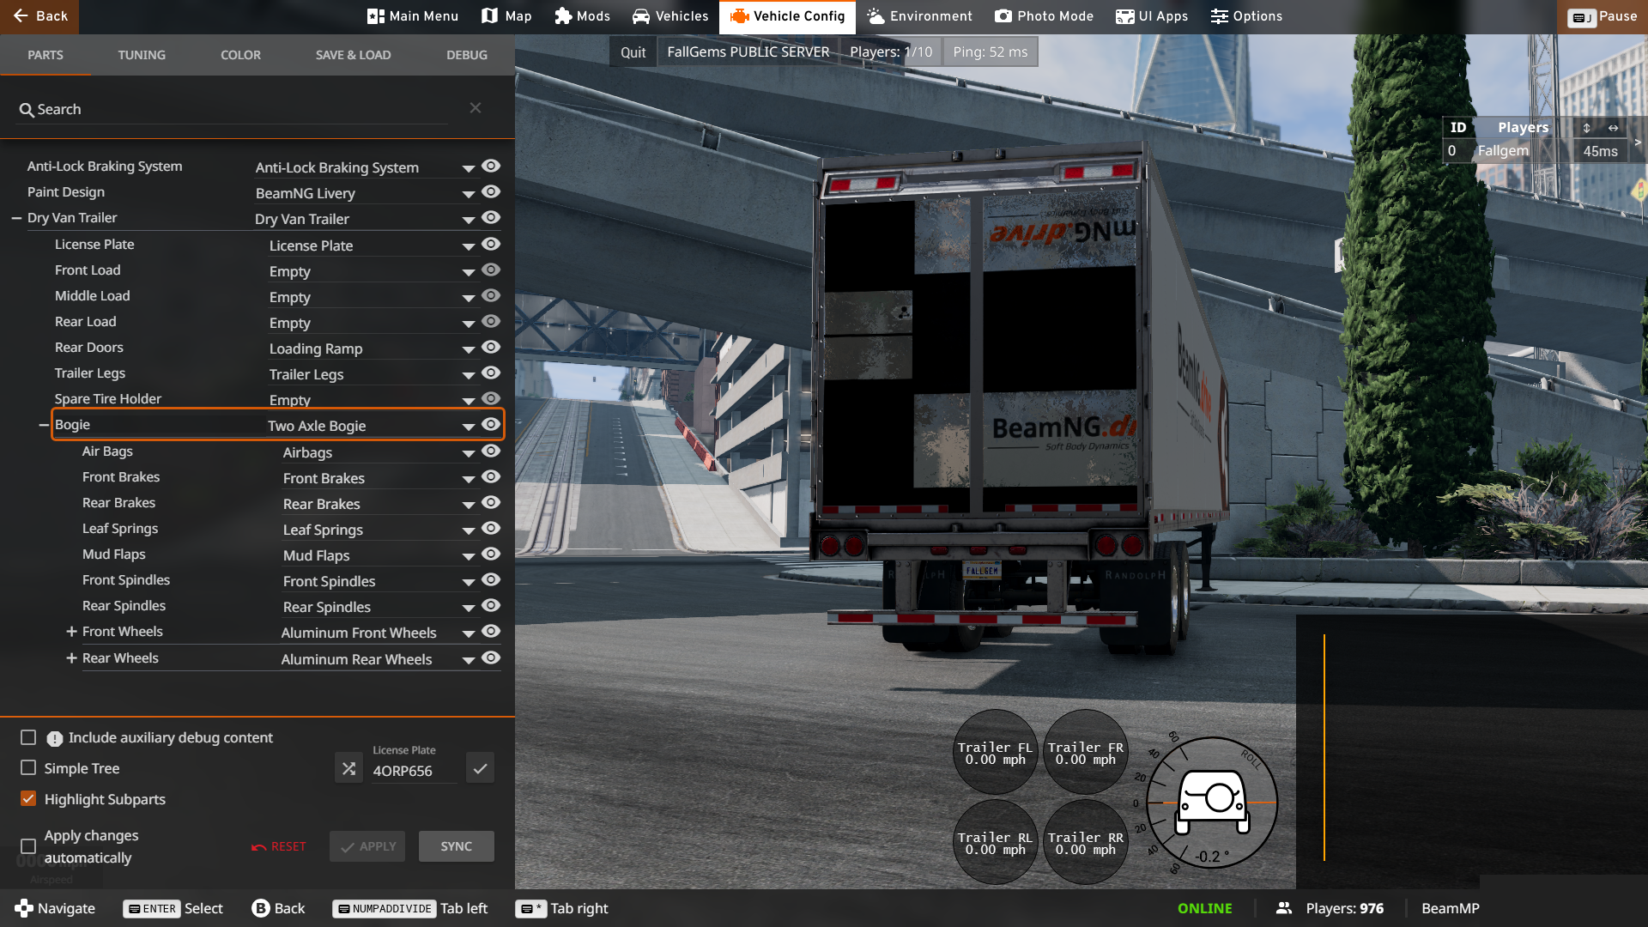Collapse the Dry Van Trailer tree node
Screen dimensions: 1648x927
[16, 218]
